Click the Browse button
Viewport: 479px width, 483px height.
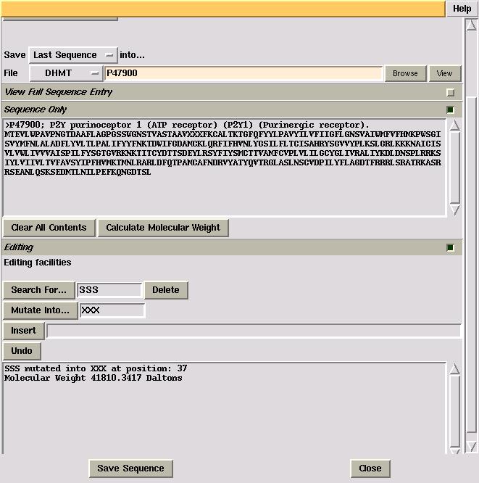[x=405, y=73]
